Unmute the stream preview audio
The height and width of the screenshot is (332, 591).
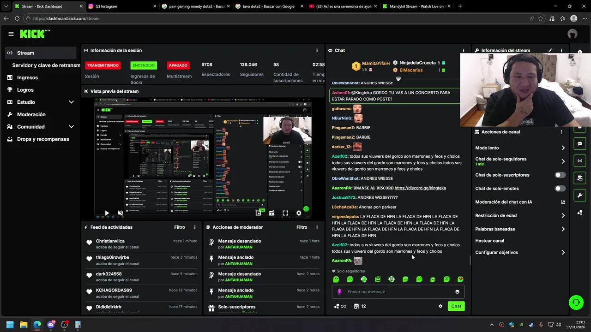click(x=121, y=213)
